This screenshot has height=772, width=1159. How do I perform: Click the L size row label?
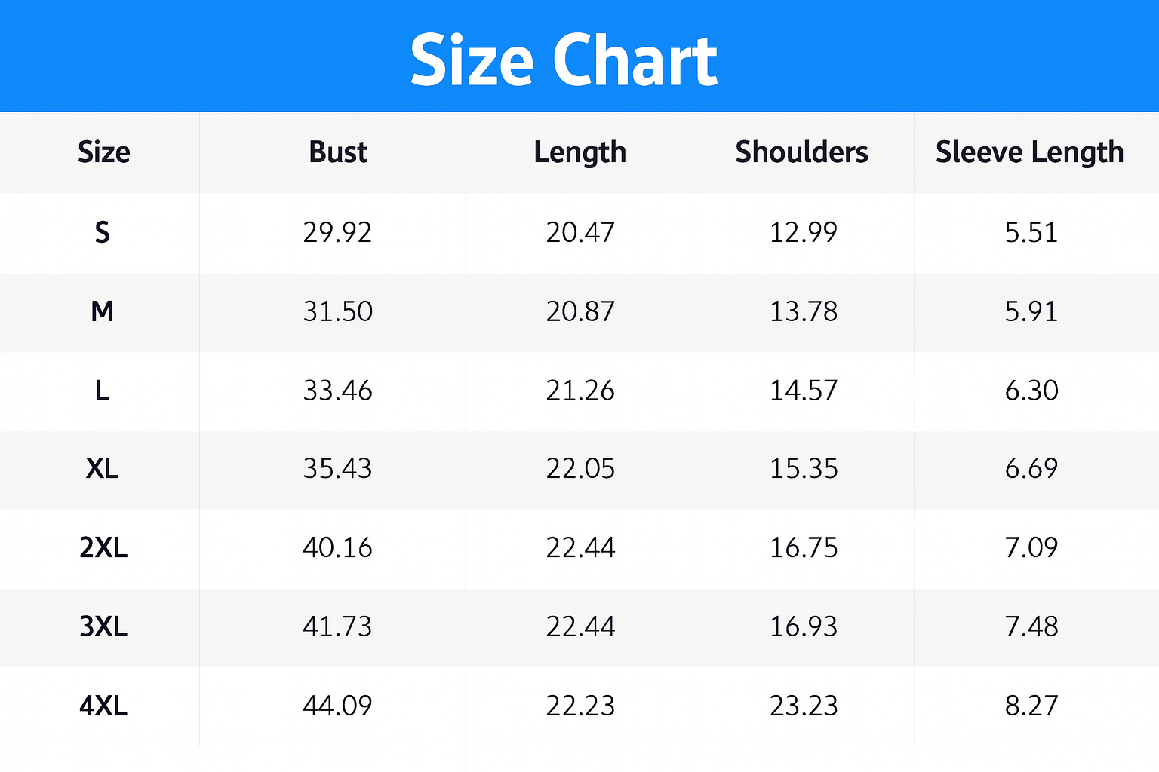[103, 391]
